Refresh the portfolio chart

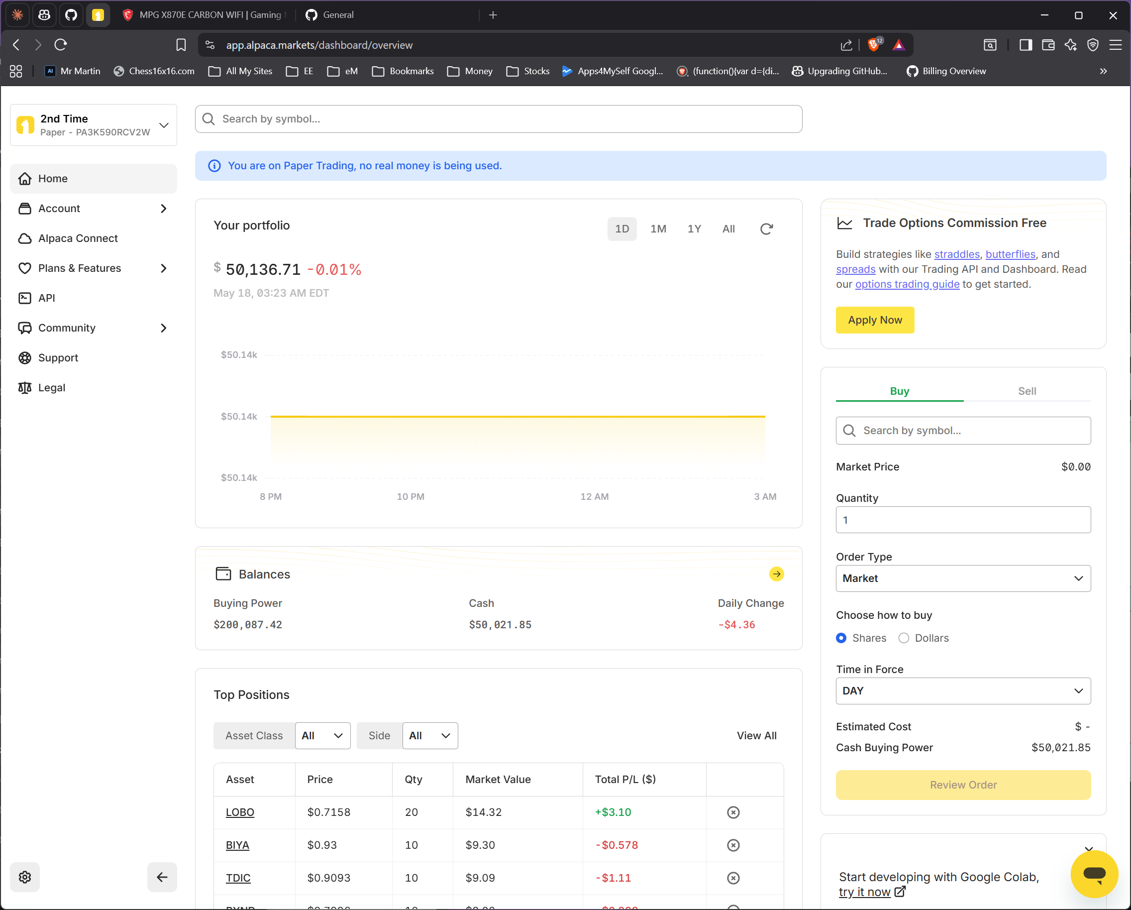(x=766, y=229)
